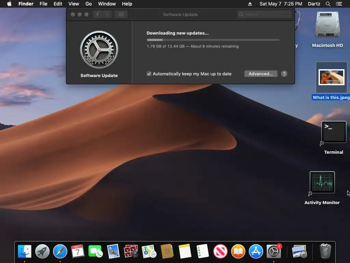Show all preferences grid button

pyautogui.click(x=121, y=14)
